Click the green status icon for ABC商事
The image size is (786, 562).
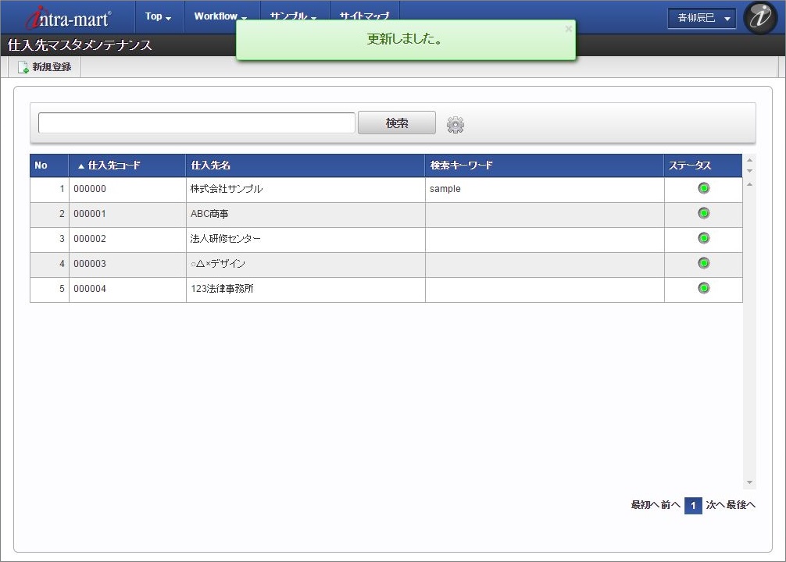(702, 213)
